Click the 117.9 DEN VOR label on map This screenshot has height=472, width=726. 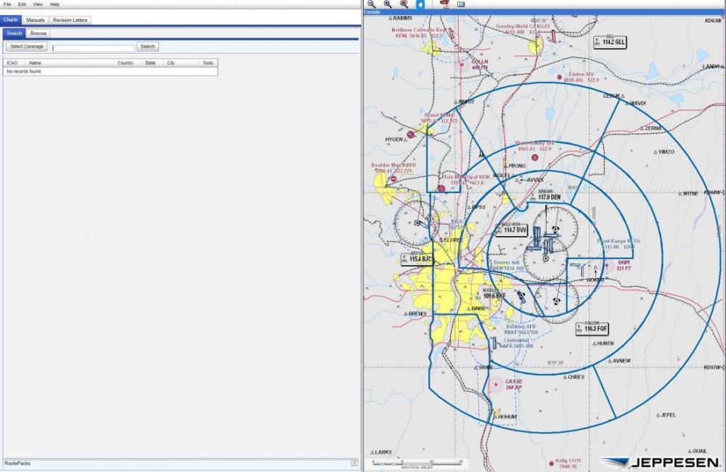[549, 197]
